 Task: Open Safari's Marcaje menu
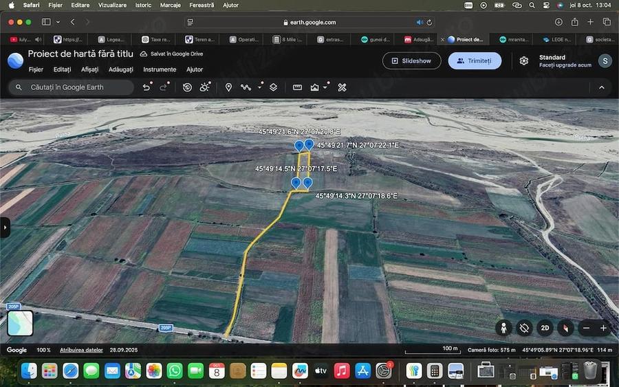(170, 5)
